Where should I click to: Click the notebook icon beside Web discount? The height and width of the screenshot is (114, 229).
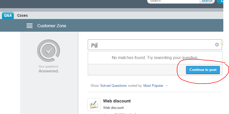94,104
